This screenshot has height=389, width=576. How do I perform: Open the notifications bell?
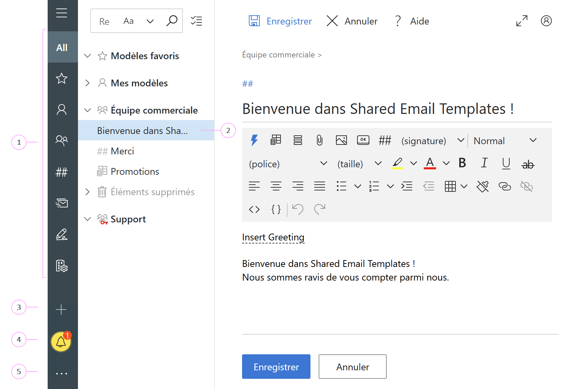(61, 342)
